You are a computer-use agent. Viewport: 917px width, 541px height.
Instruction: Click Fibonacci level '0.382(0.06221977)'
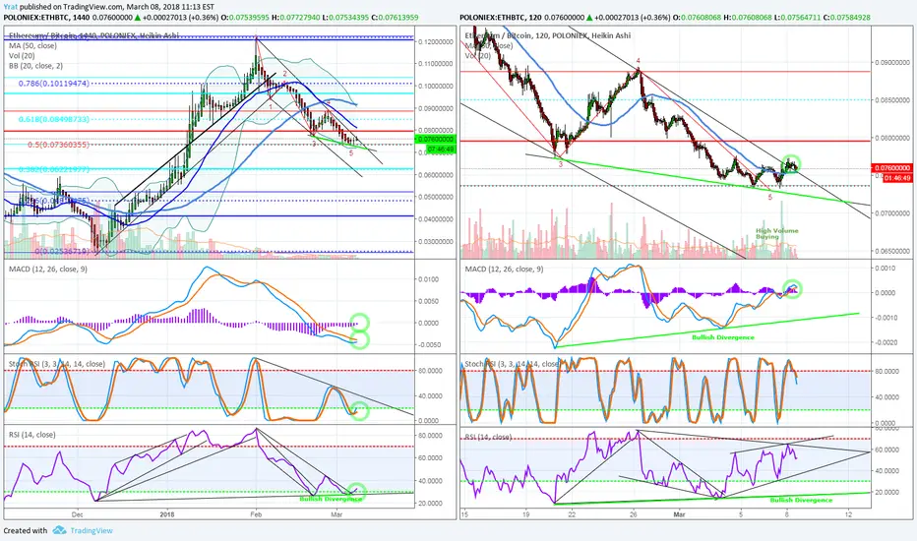(54, 169)
